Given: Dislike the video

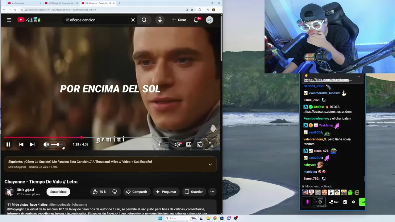Looking at the screenshot, I should click(115, 192).
